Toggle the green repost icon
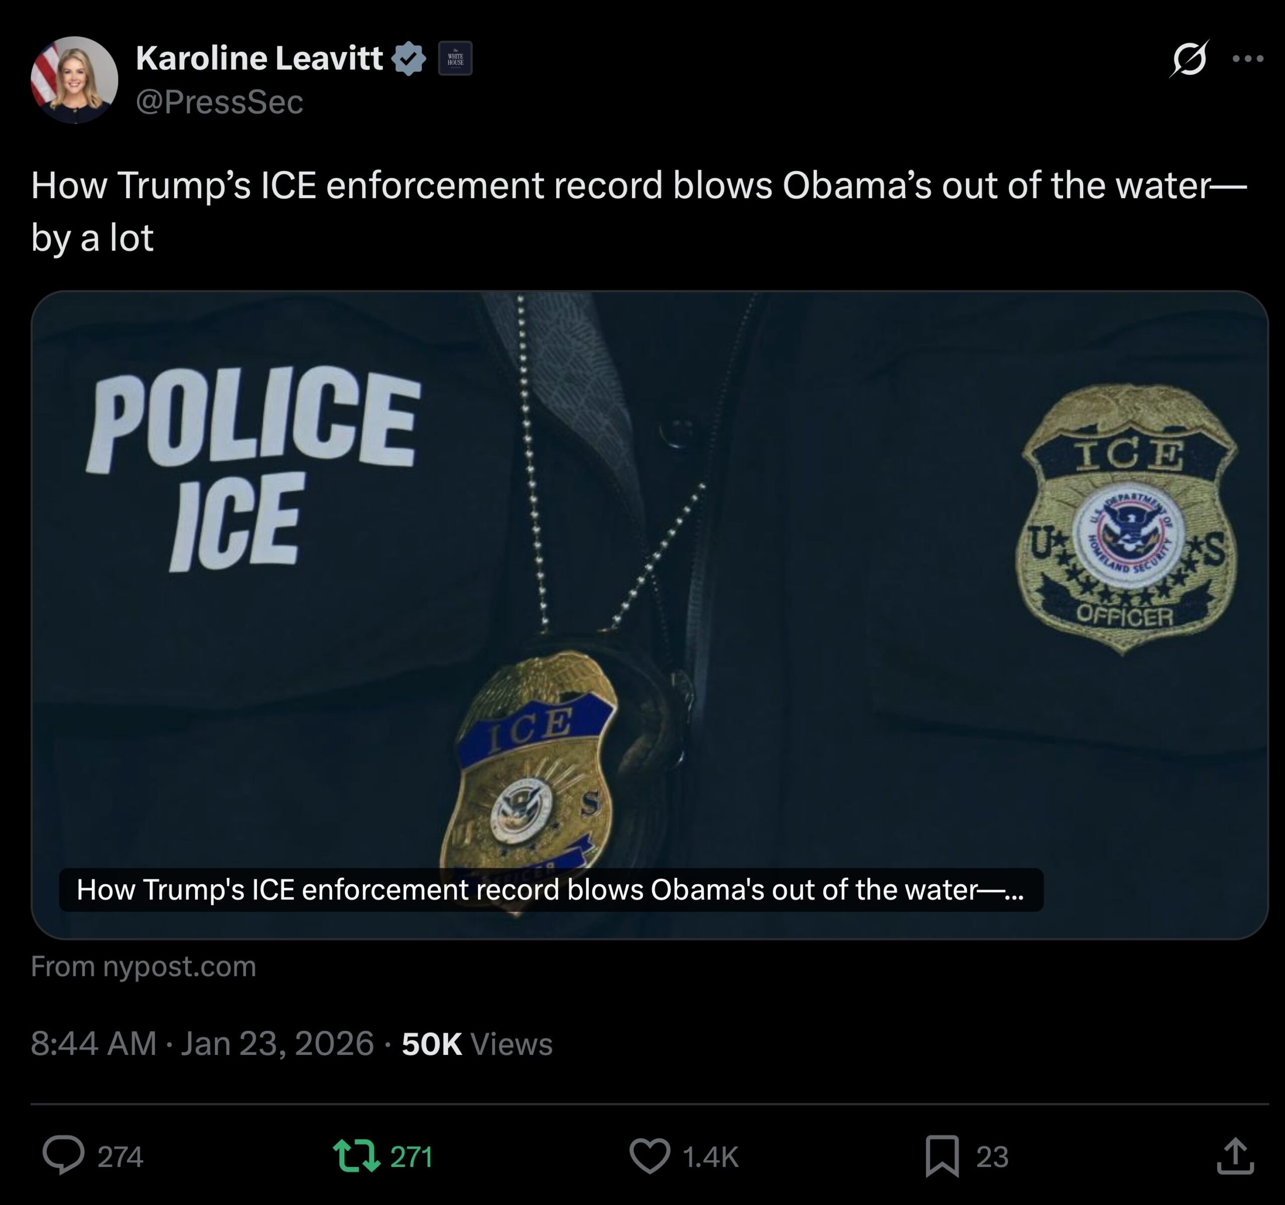This screenshot has width=1285, height=1205. [356, 1156]
